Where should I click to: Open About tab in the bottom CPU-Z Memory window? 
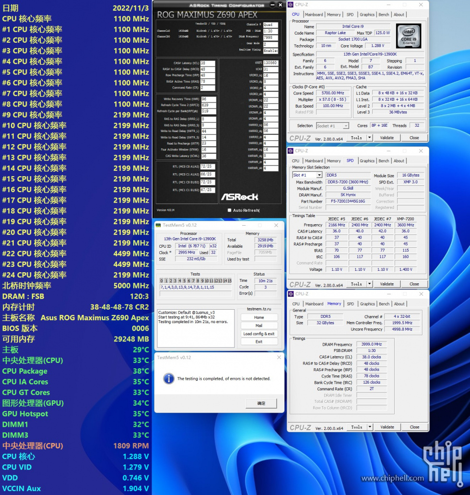[x=399, y=304]
